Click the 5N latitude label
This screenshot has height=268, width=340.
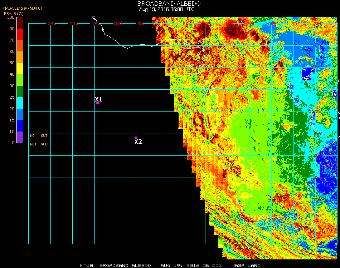pyautogui.click(x=317, y=45)
